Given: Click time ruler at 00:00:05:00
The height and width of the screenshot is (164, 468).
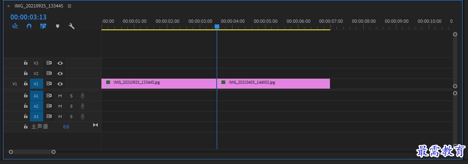Looking at the screenshot, I should point(266,22).
